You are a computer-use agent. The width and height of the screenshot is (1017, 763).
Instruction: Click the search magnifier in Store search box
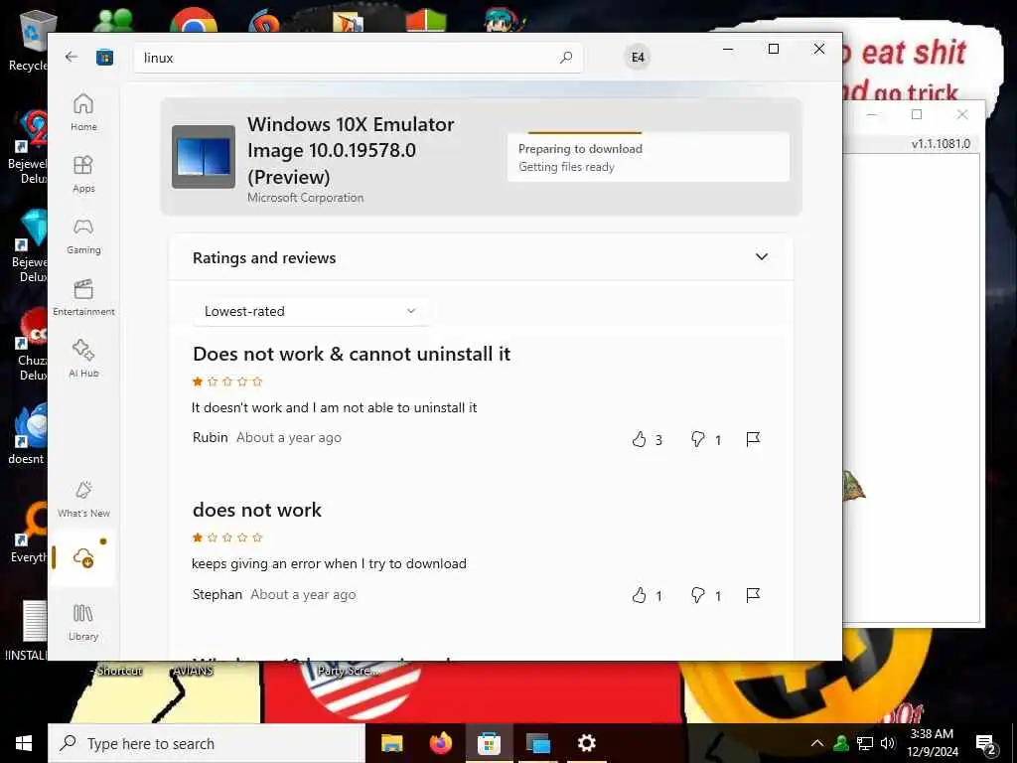tap(565, 58)
